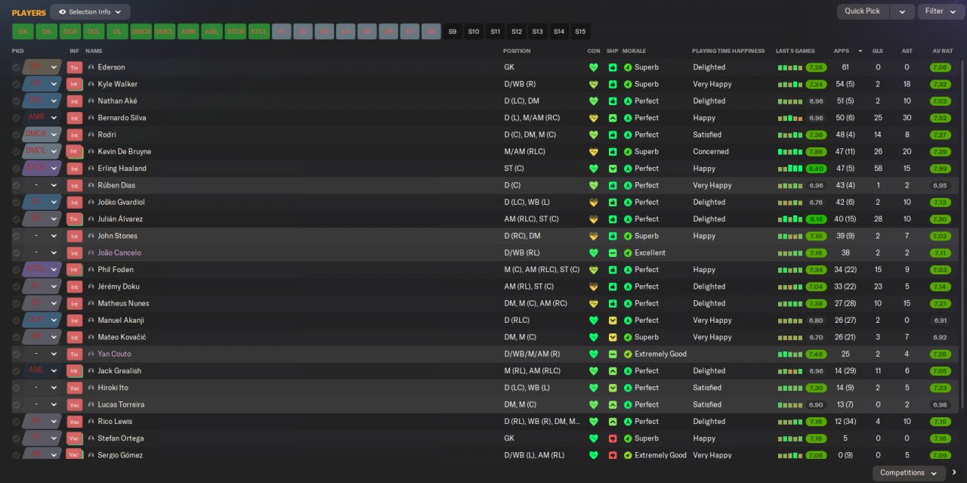Toggle the picked checkmark for Nathan Aké
Image resolution: width=967 pixels, height=483 pixels.
[17, 101]
